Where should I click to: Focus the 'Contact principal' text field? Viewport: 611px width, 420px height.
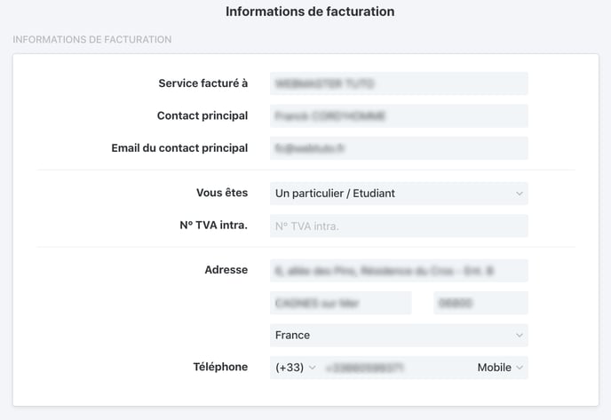[x=399, y=115]
